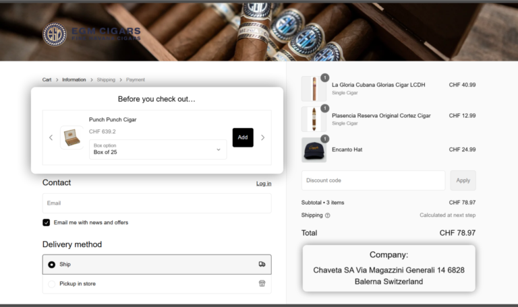Click the Subtotal 3 items label

[323, 203]
